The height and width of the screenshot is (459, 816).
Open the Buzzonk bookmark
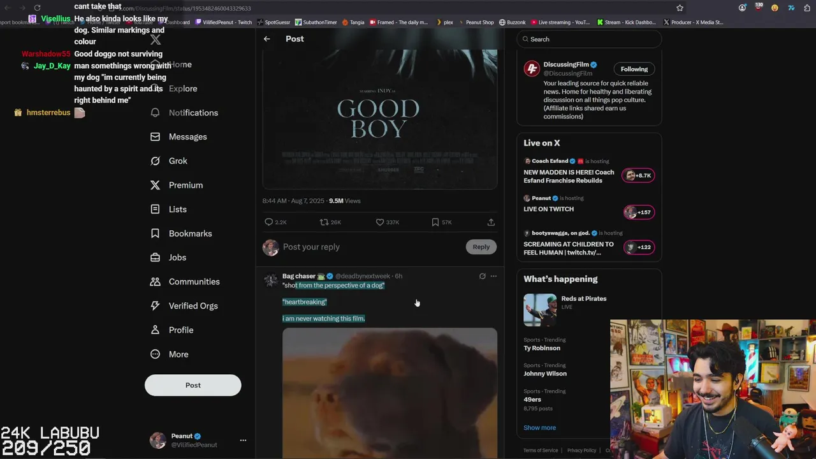point(513,22)
